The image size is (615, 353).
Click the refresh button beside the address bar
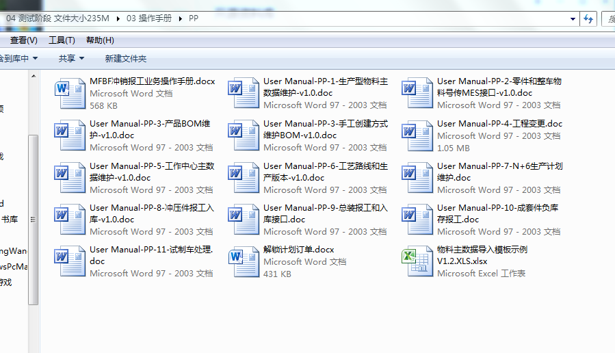click(x=588, y=19)
